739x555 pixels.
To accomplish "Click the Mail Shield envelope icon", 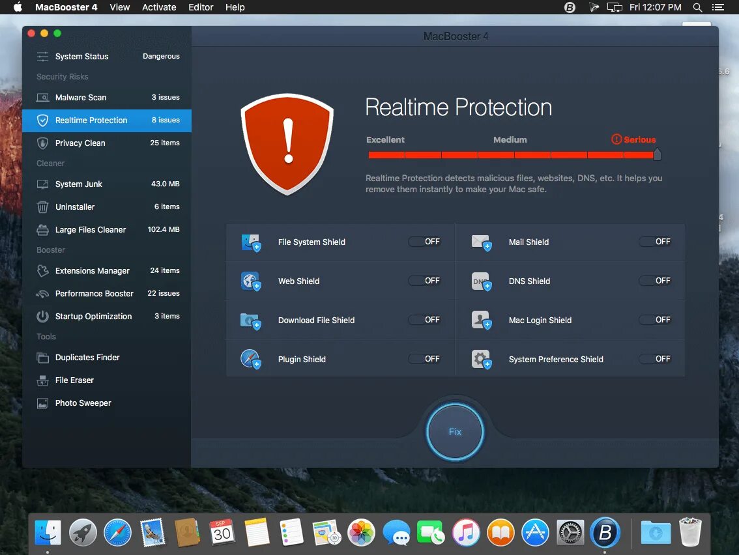I will click(481, 242).
